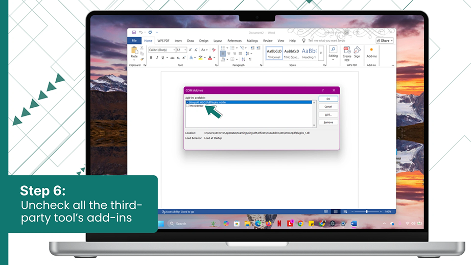Toggle Italic formatting in Font group
This screenshot has width=471, height=265.
point(157,58)
